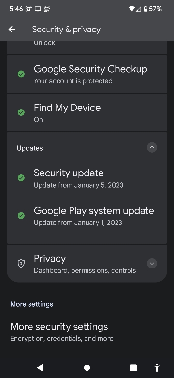Tap the green checkmark next to Google Play system update
Screen dimensions: 174x378
point(21,216)
